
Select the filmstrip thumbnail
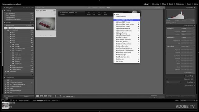5,105
